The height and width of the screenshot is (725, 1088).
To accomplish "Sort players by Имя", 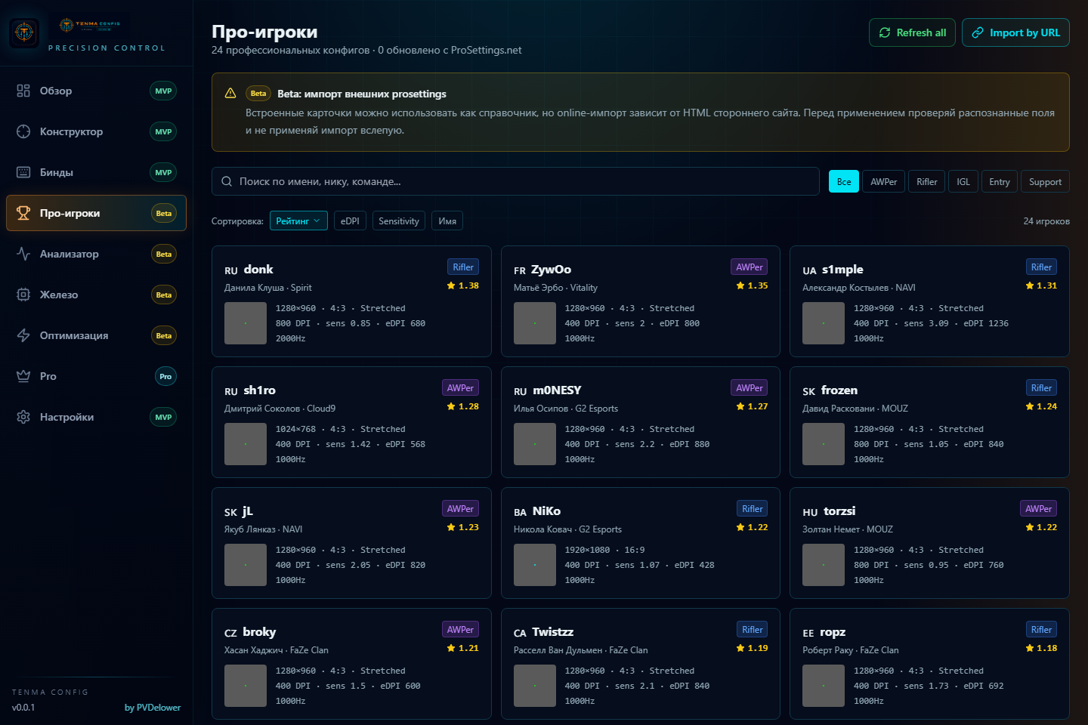I will (x=447, y=221).
